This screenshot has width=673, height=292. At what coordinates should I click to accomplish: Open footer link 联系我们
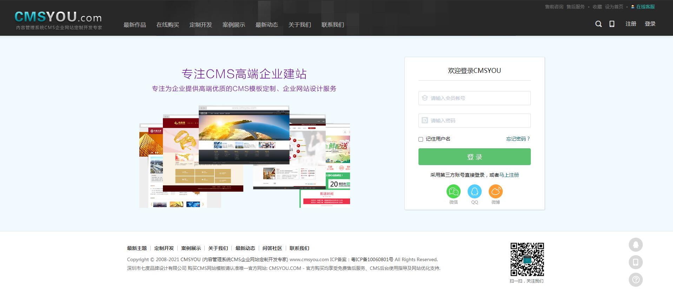pos(299,248)
